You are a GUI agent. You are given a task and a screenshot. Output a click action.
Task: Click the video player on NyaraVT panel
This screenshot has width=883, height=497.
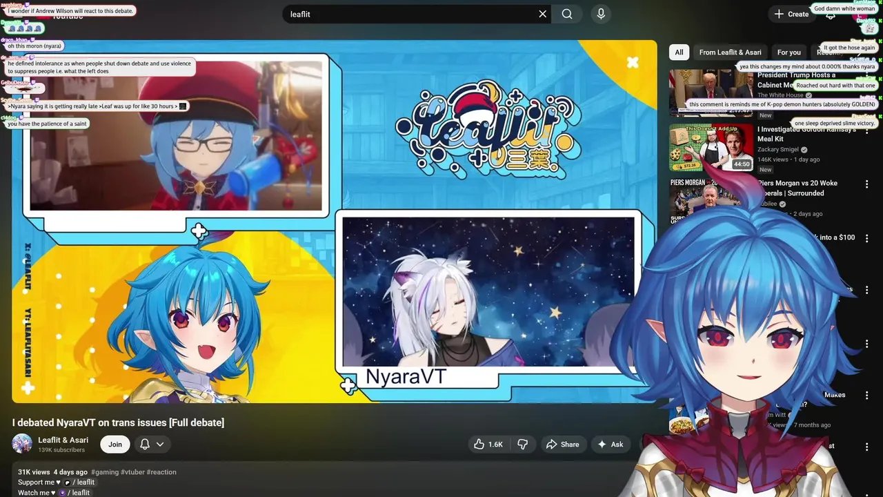(x=488, y=291)
